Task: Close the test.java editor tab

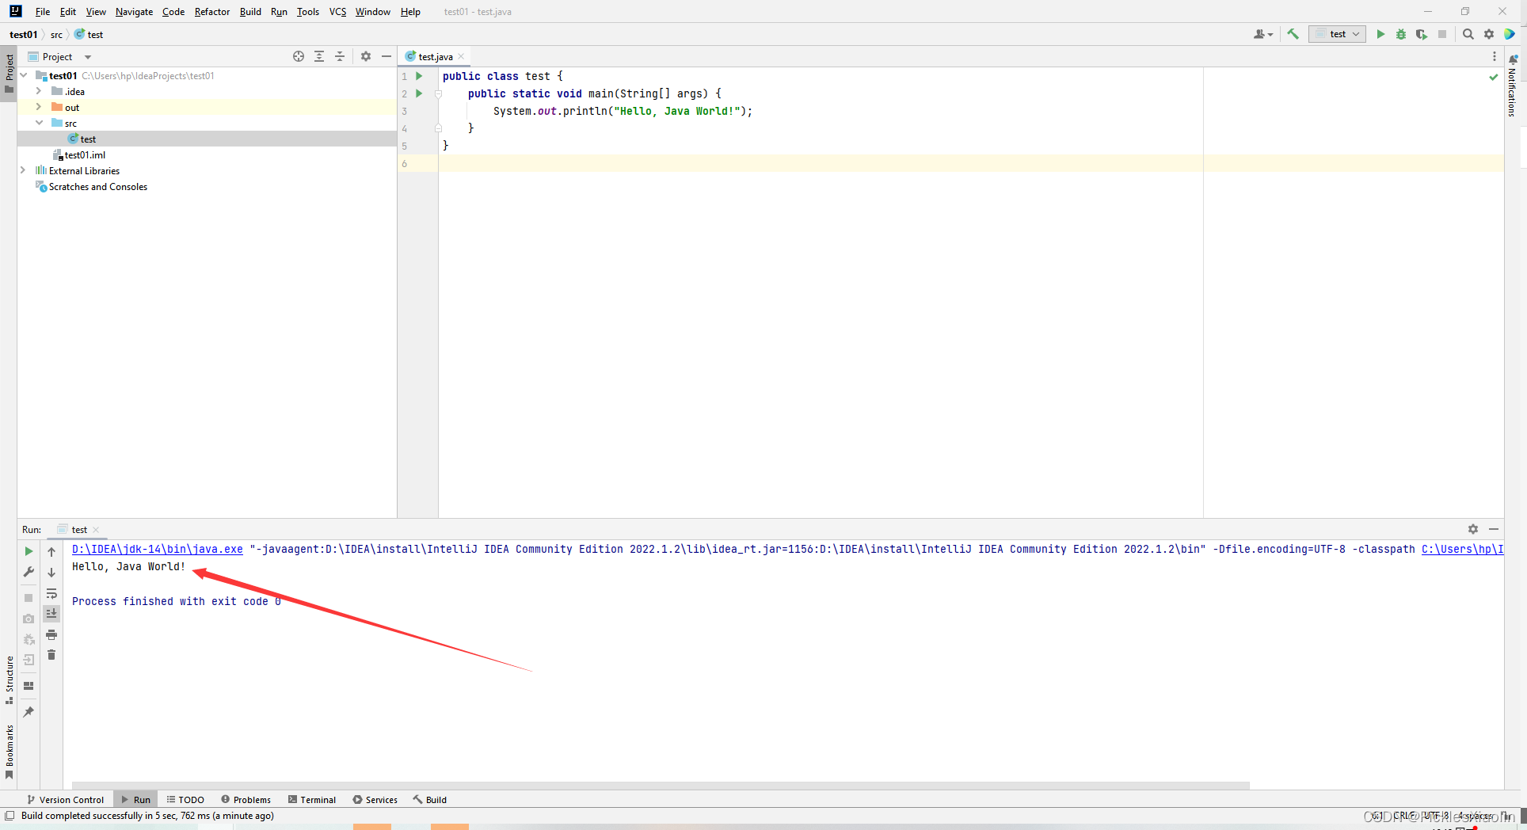Action: tap(461, 56)
